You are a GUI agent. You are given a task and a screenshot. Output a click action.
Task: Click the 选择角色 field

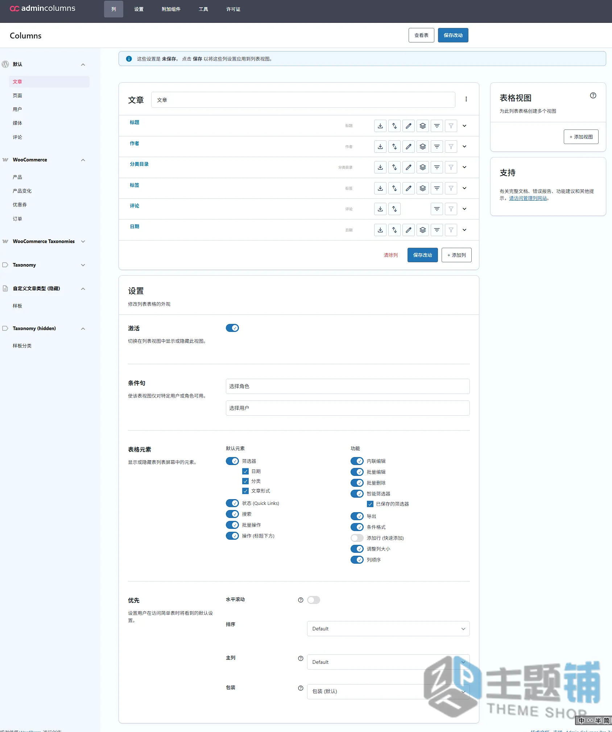click(x=348, y=386)
